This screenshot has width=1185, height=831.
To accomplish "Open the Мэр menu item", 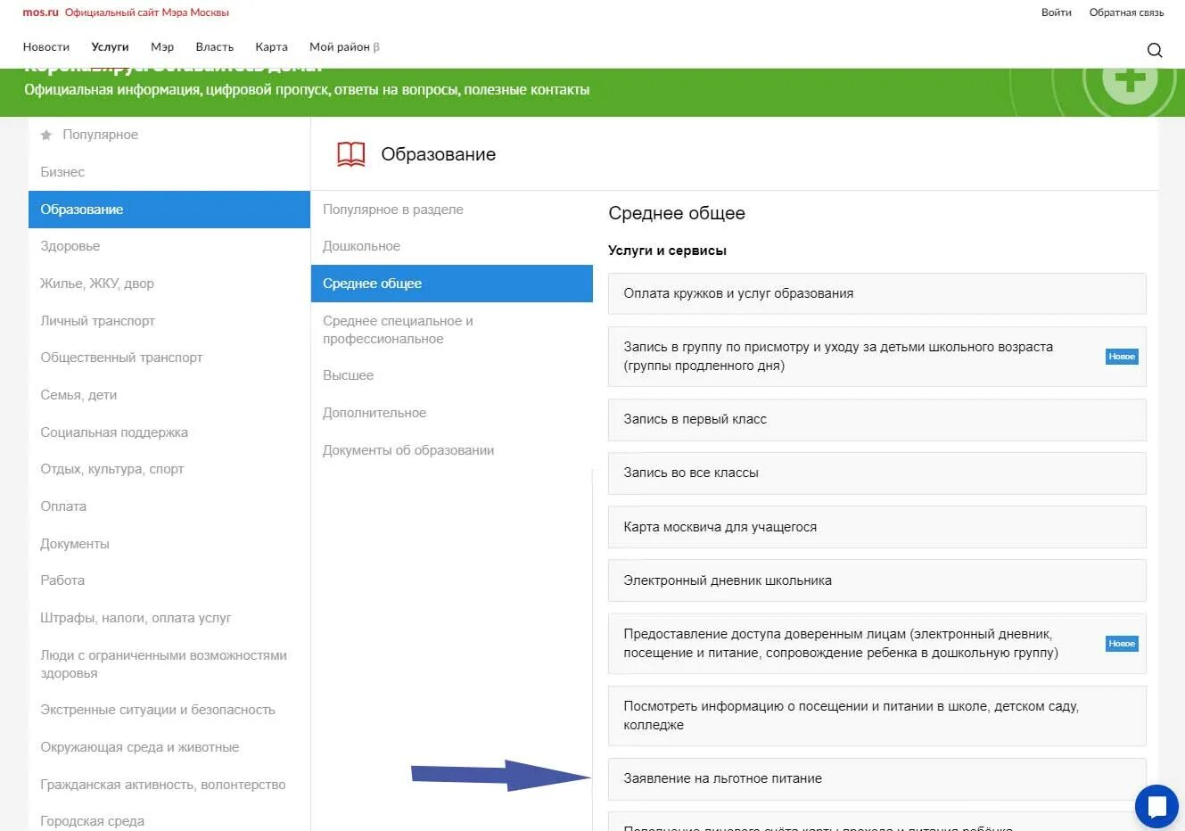I will pos(162,47).
